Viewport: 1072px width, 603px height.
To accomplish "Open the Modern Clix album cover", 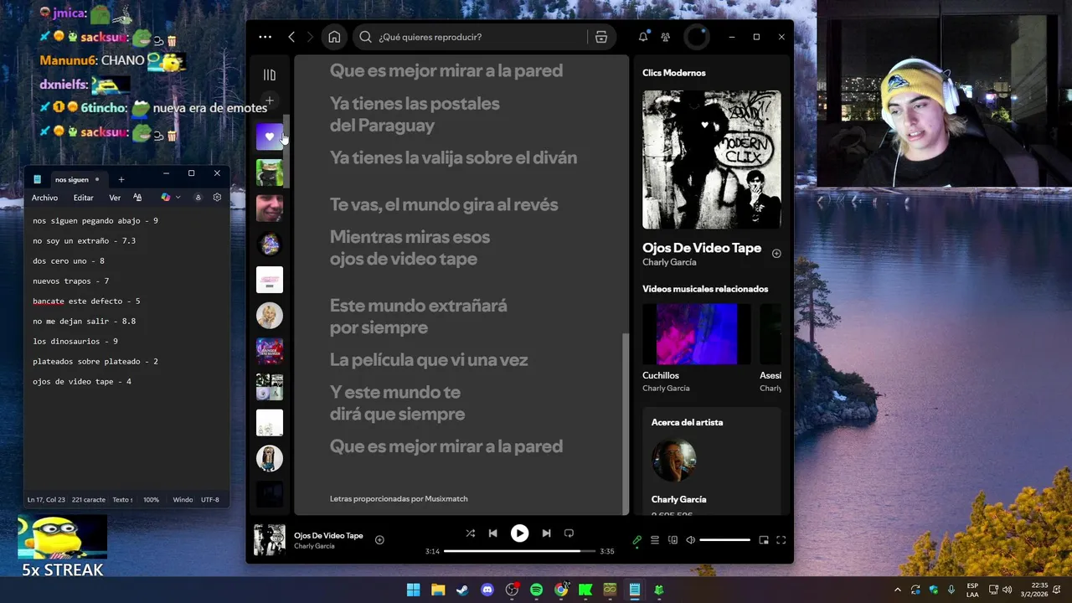I will (x=712, y=159).
